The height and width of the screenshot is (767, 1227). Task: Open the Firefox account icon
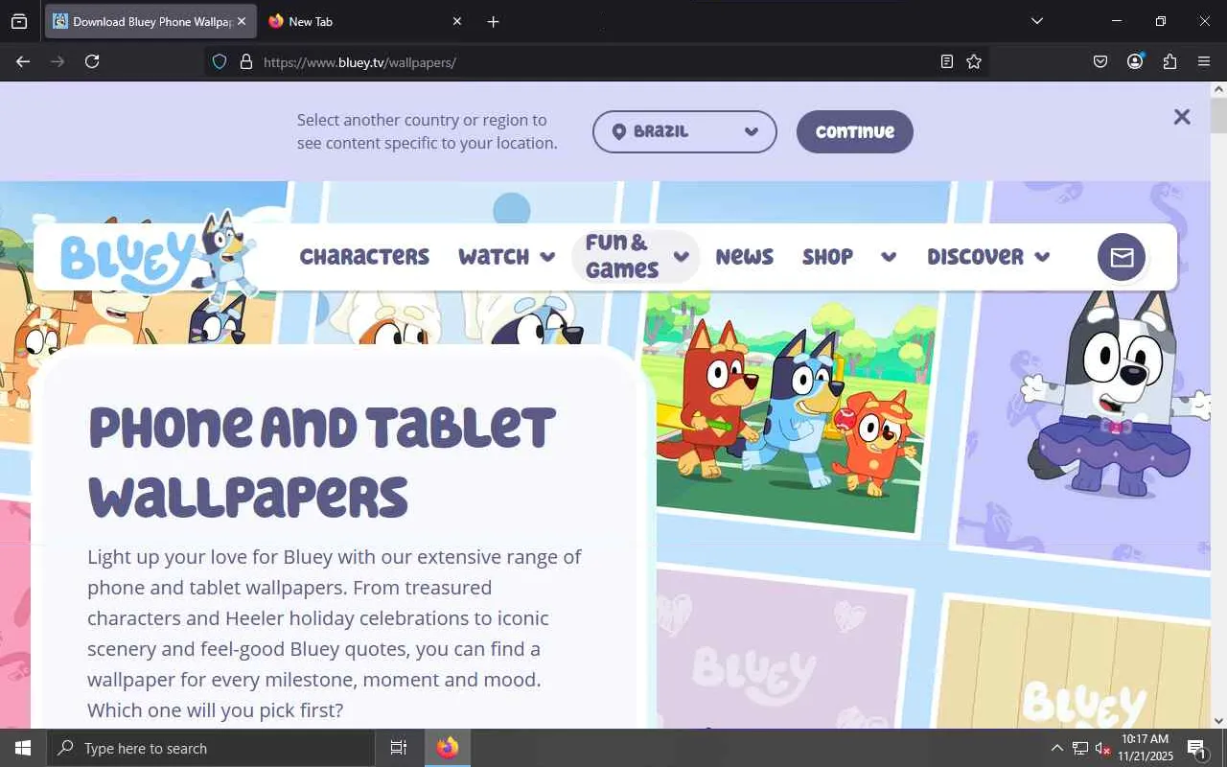[x=1135, y=61]
